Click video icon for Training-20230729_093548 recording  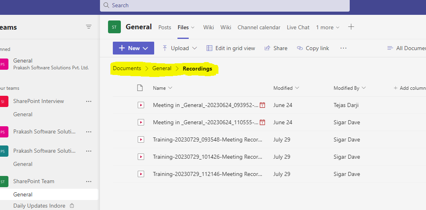141,139
